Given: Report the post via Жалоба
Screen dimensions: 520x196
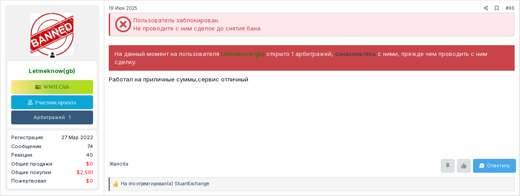Looking at the screenshot, I should [119, 164].
